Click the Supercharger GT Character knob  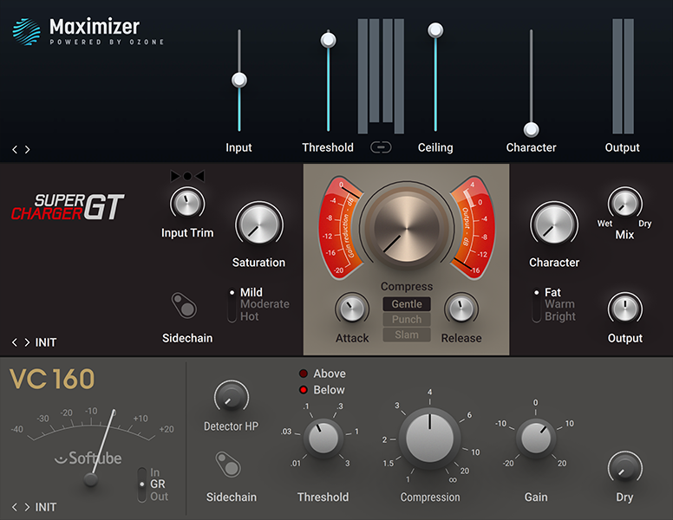(x=554, y=224)
